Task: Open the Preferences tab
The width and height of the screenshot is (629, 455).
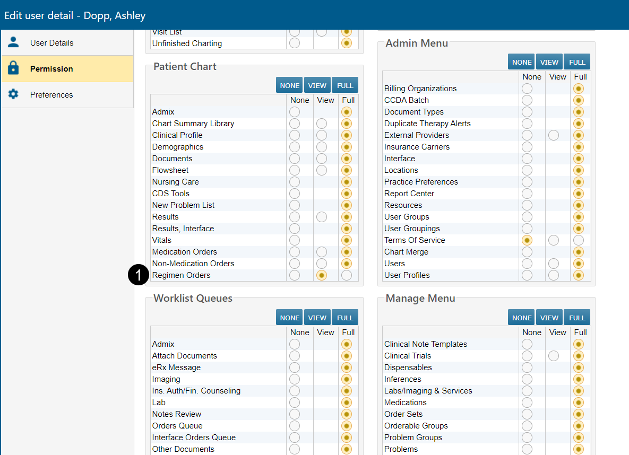Action: (x=51, y=94)
